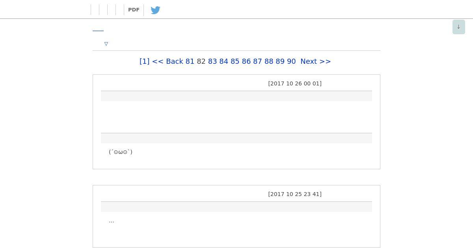Jump to page 85

235,61
